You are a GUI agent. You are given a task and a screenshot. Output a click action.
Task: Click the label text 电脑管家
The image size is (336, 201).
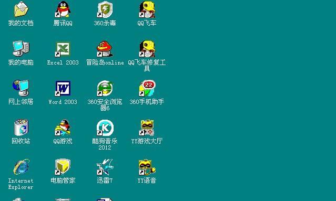[x=63, y=180]
